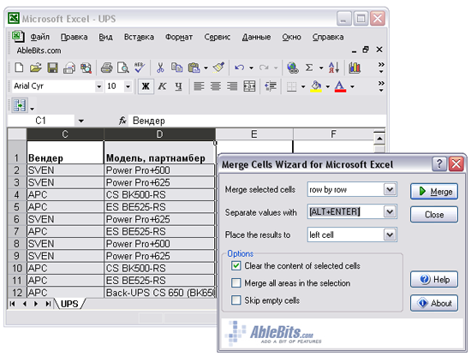Click the Merge button in wizard
The height and width of the screenshot is (356, 471).
click(434, 191)
